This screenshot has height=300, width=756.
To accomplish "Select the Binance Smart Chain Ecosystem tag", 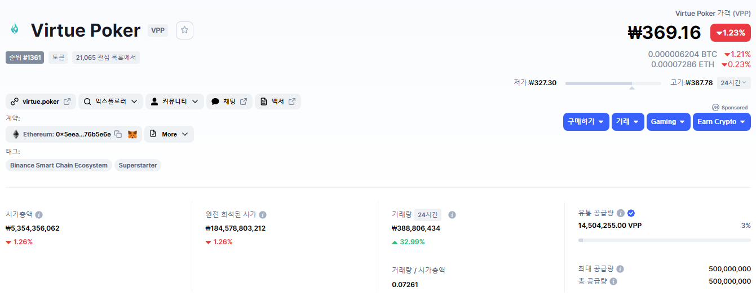I will [59, 165].
